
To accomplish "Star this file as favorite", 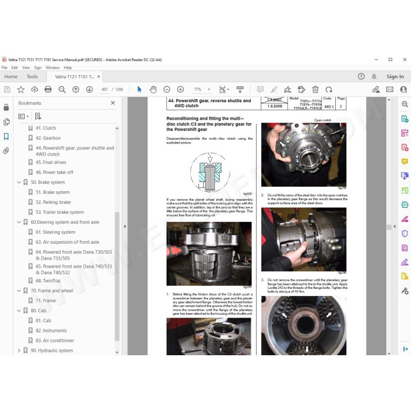I will 21,90.
